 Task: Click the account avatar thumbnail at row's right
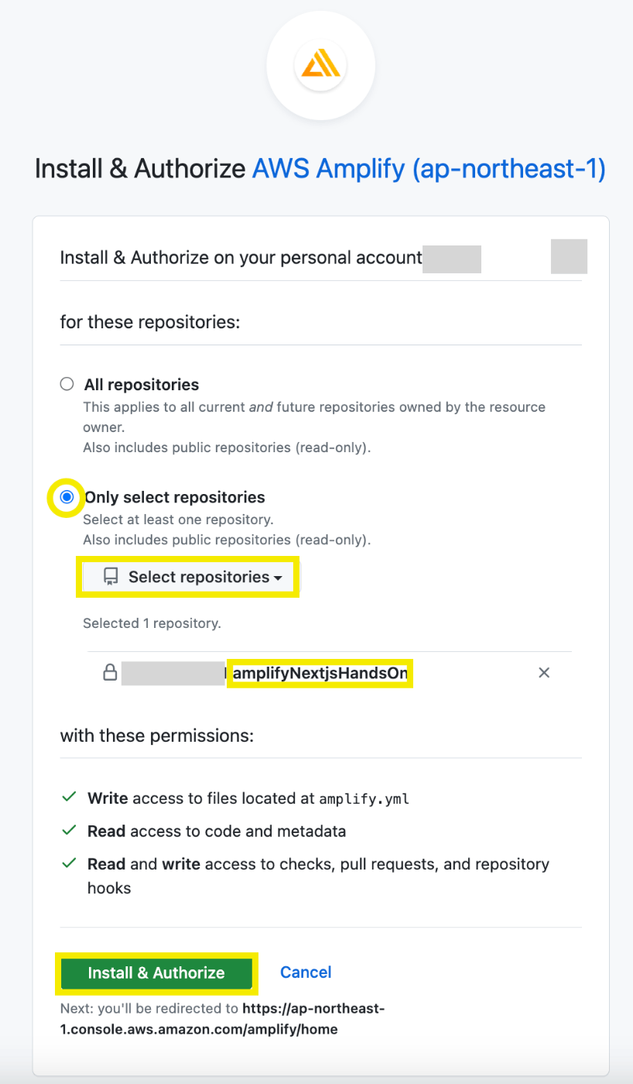tap(569, 257)
